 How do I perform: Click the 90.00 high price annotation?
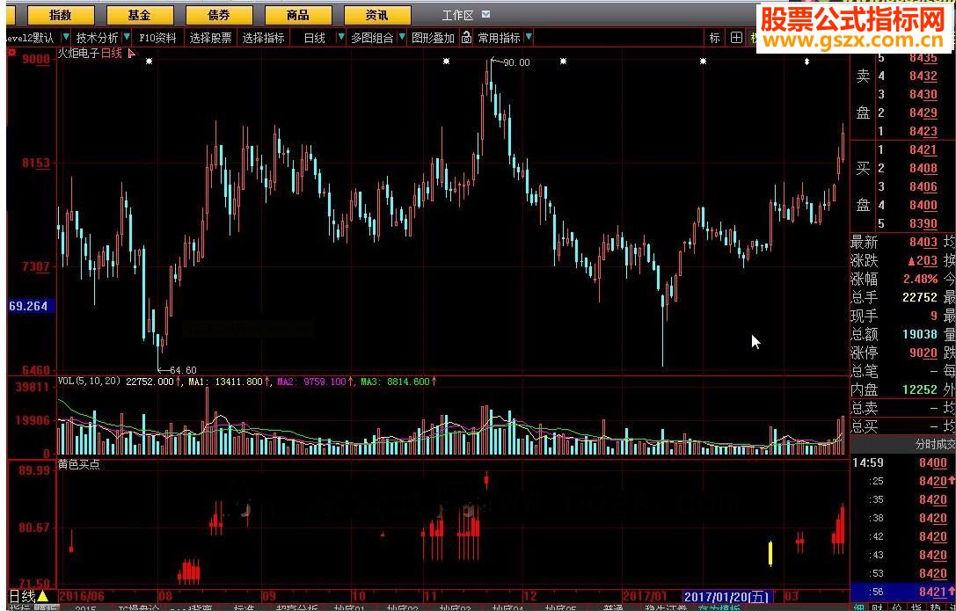pyautogui.click(x=516, y=62)
